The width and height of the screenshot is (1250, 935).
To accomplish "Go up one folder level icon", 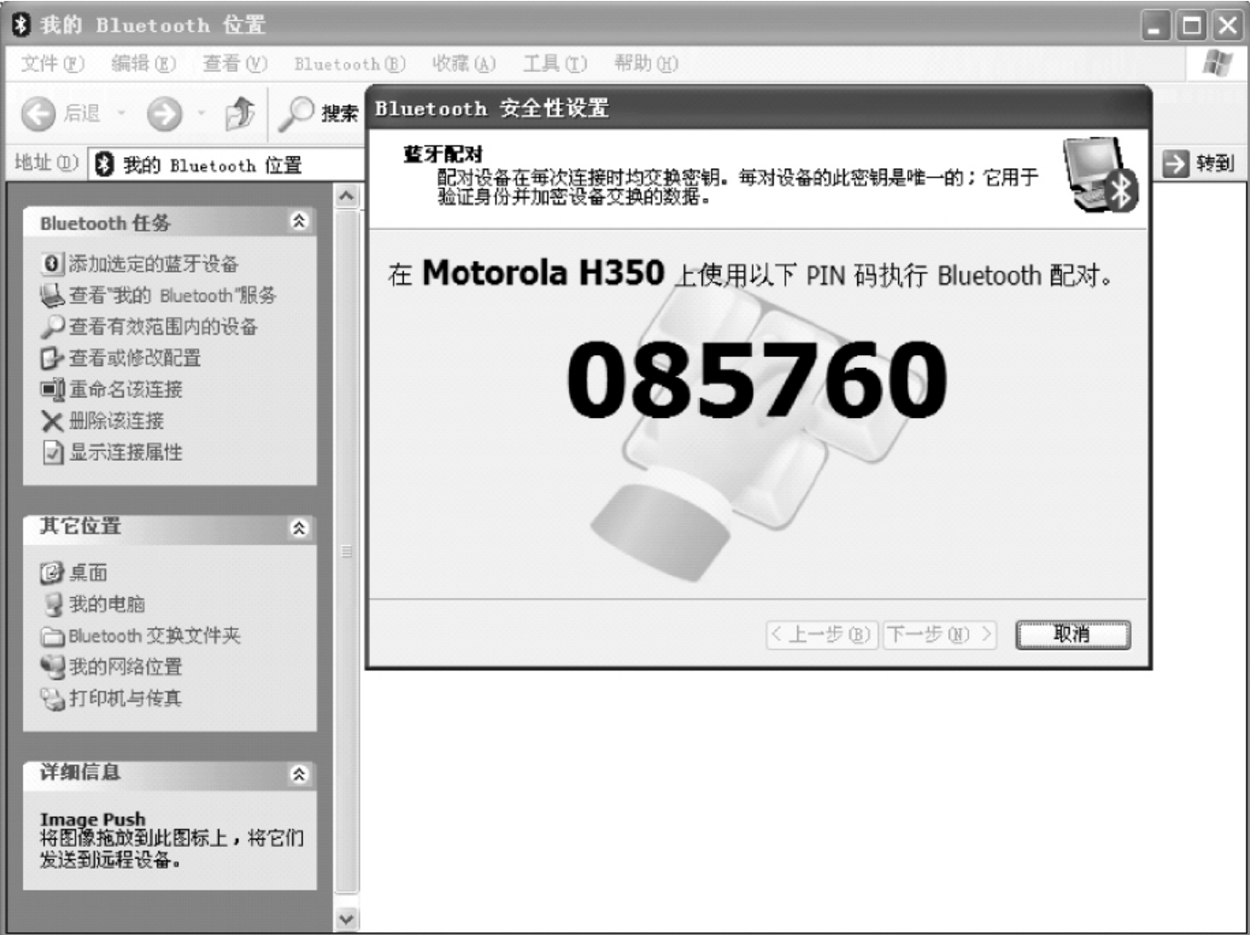I will tap(240, 113).
